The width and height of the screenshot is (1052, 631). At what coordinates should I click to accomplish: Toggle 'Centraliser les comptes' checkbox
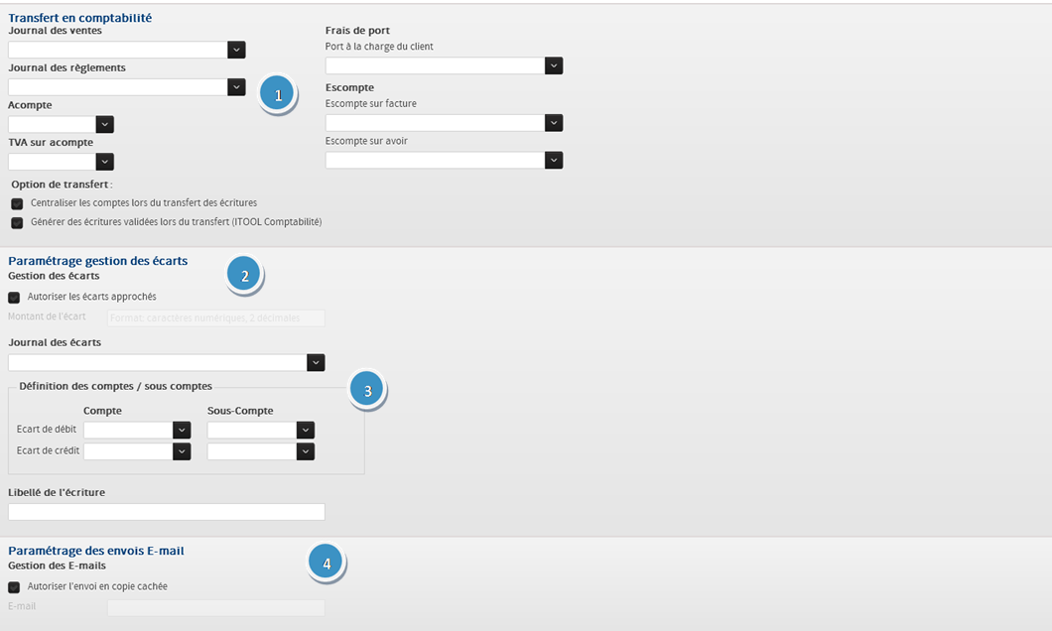pyautogui.click(x=17, y=203)
